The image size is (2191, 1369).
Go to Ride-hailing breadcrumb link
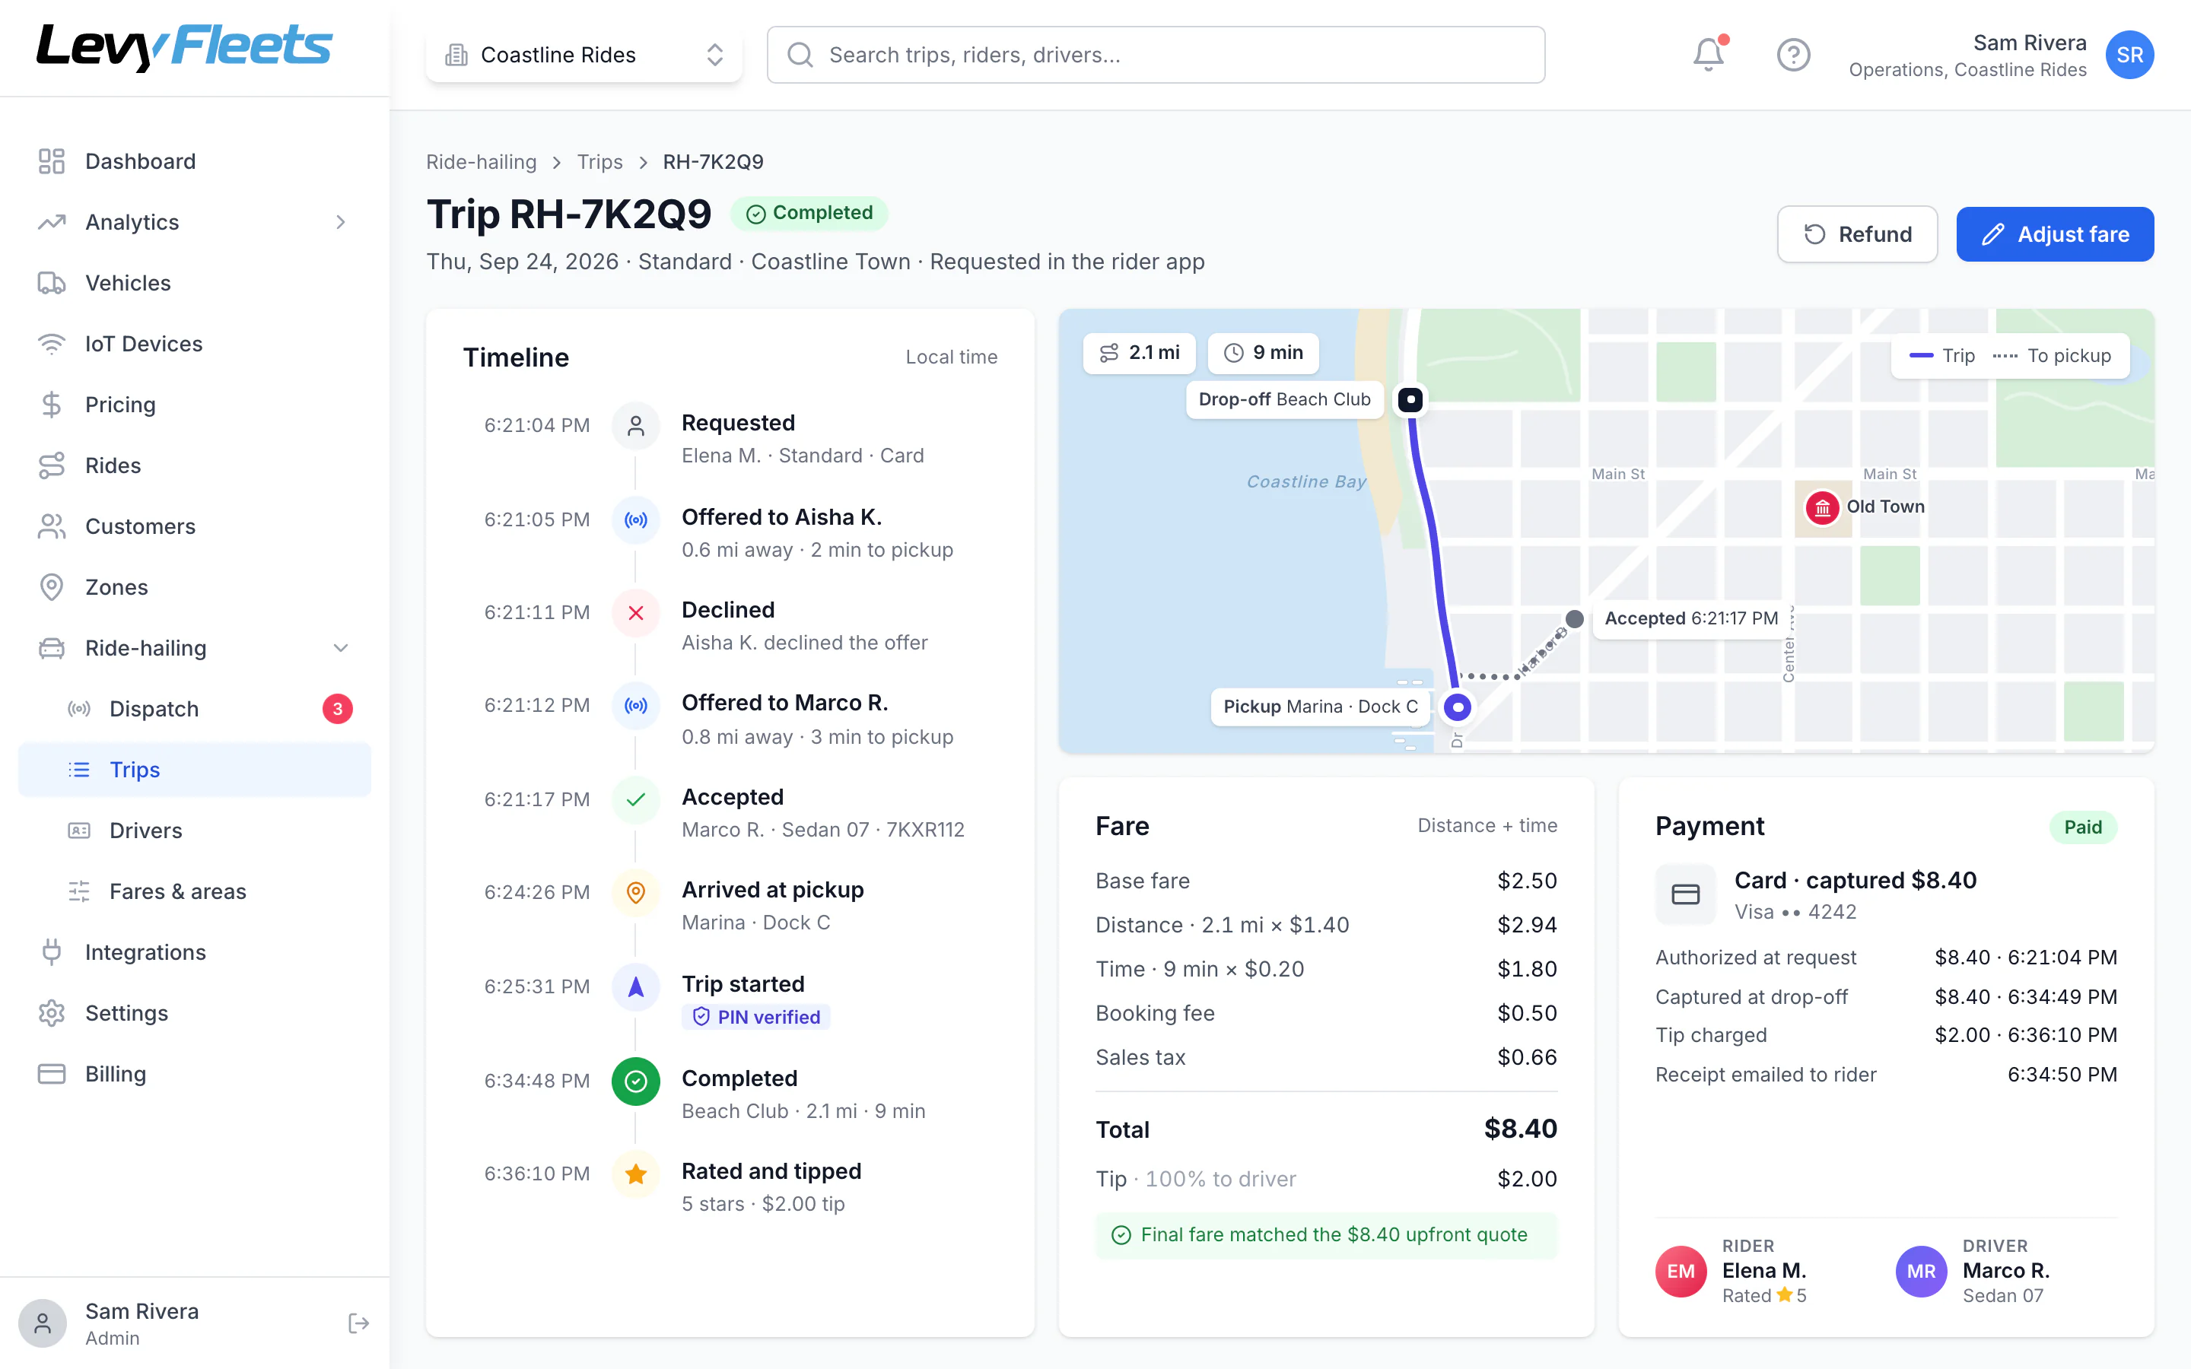coord(481,162)
